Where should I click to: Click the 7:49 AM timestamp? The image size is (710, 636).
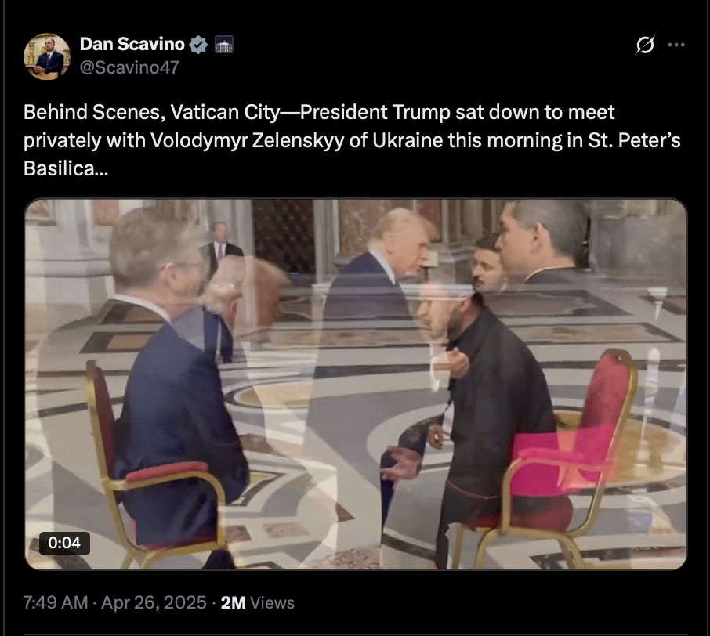[56, 602]
